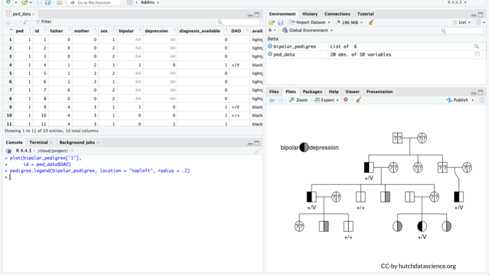489x275 pixels.
Task: Open the Addins dropdown
Action: [x=150, y=3]
